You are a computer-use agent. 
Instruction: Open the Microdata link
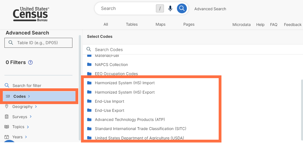tap(242, 25)
